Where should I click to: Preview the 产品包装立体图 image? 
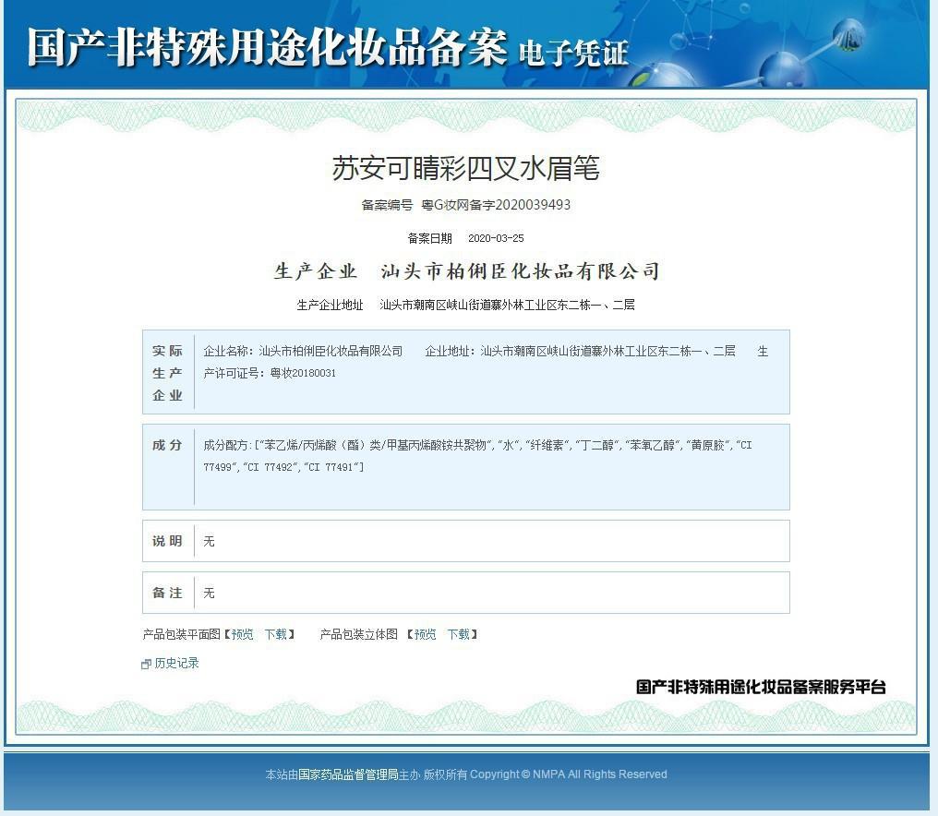click(425, 634)
